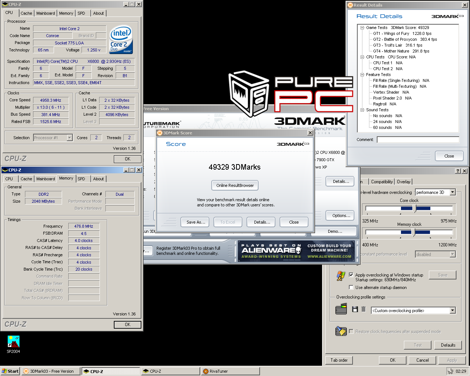470x376 pixels.
Task: Click the Memory tab in top CPU-Z window
Action: [66, 13]
